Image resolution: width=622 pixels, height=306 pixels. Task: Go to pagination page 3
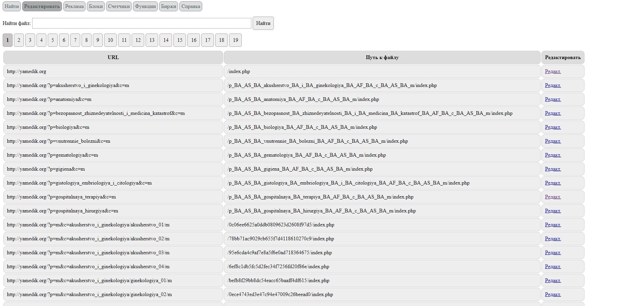point(30,40)
